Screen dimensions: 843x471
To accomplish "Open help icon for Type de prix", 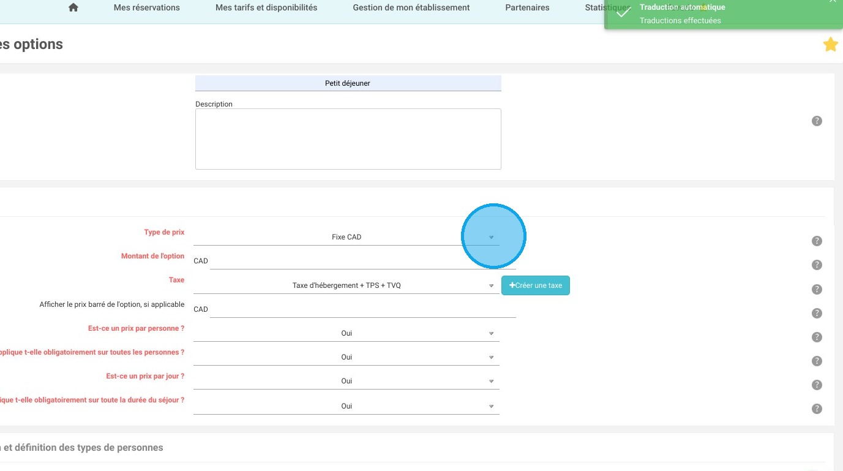I will click(816, 241).
